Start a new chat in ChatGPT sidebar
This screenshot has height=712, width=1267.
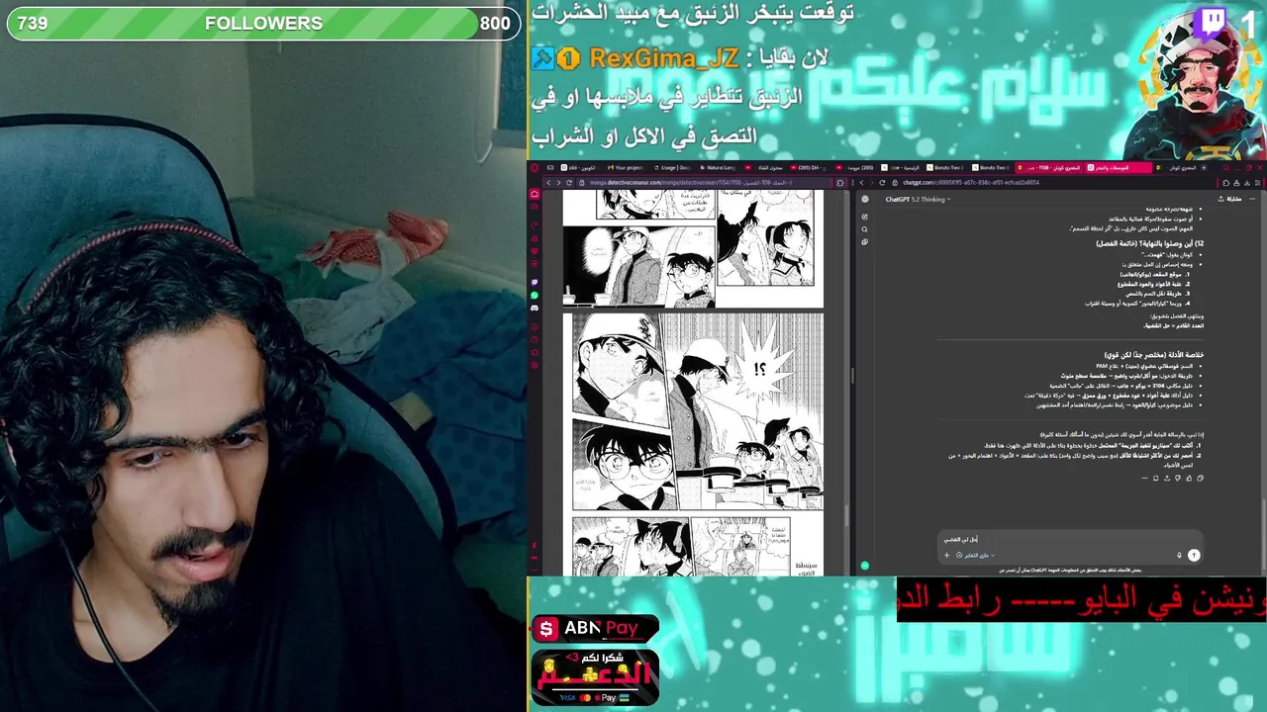point(864,217)
